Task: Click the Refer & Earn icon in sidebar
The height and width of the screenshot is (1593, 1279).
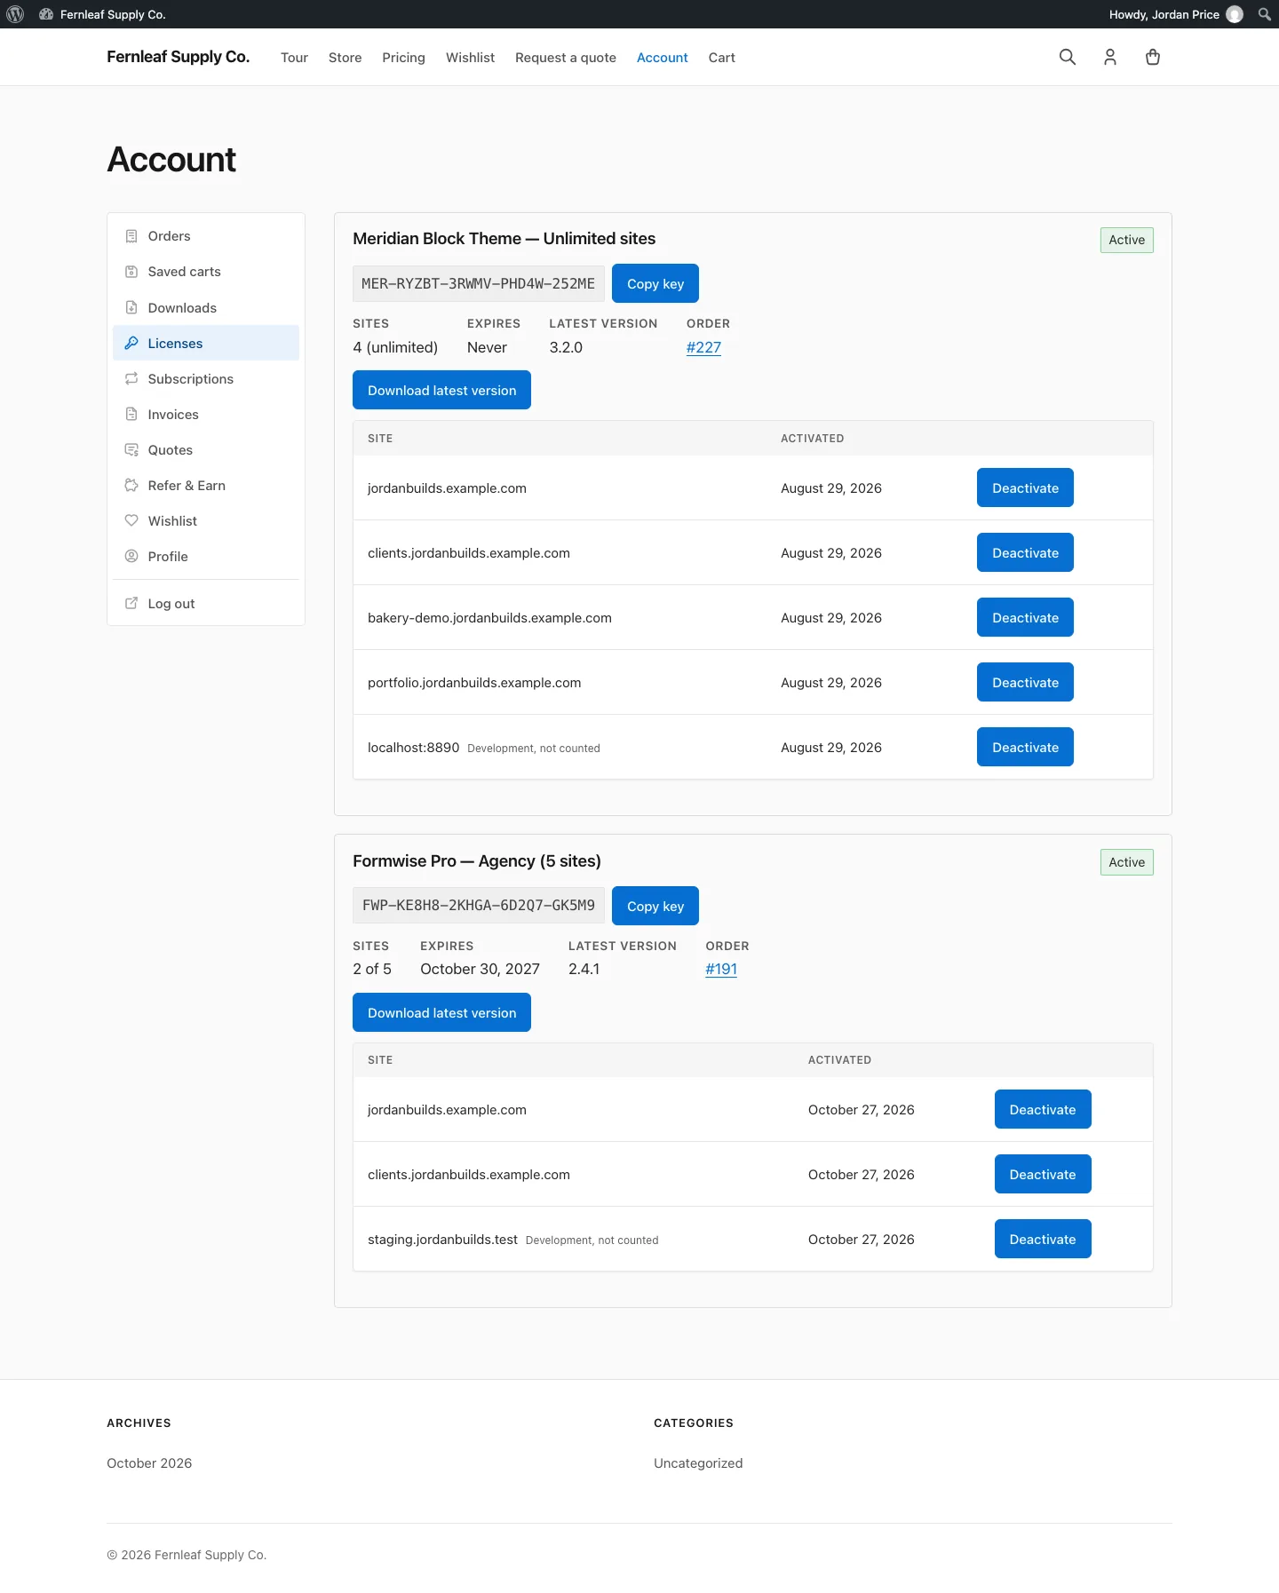Action: [131, 485]
